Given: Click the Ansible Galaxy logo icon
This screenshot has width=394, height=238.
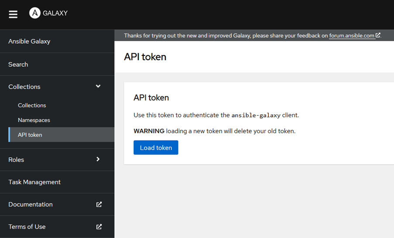Looking at the screenshot, I should [x=34, y=13].
